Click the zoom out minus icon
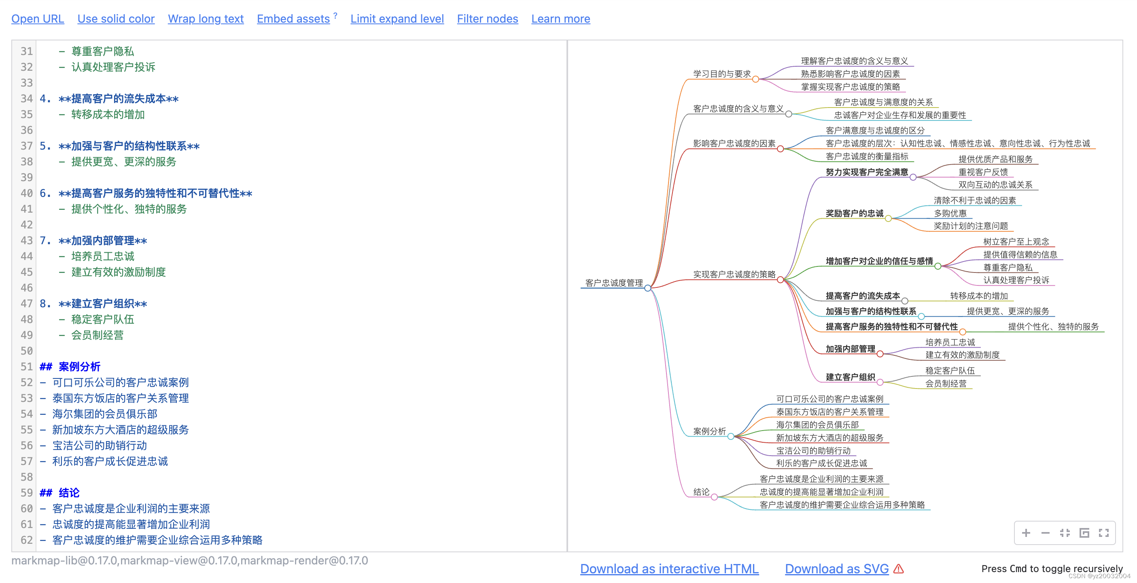The width and height of the screenshot is (1137, 583). 1045,533
